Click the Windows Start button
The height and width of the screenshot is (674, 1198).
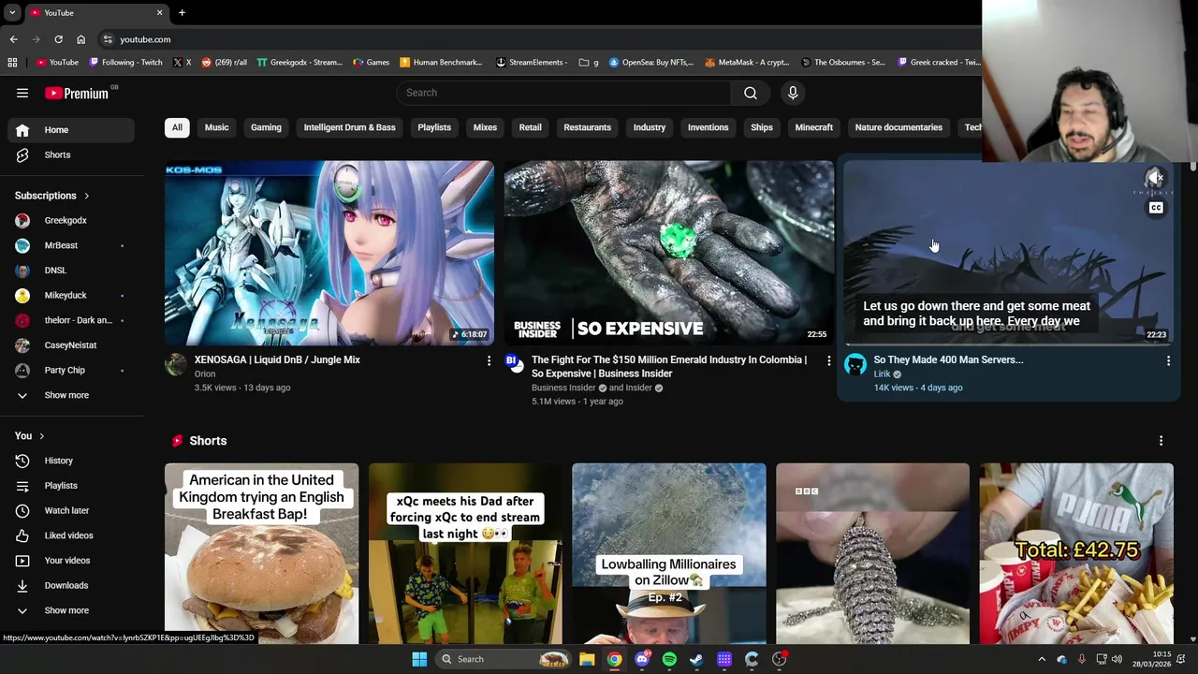click(x=419, y=659)
